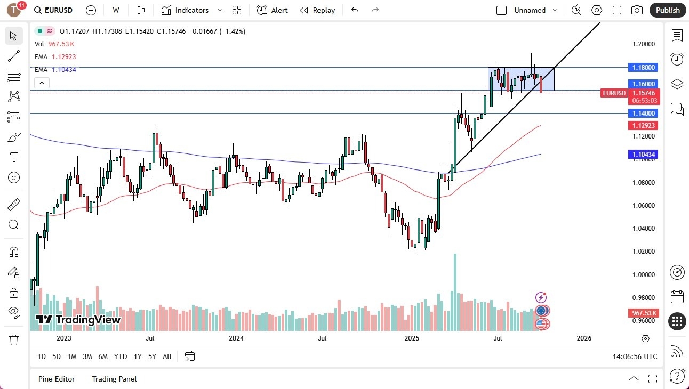The image size is (689, 389).
Task: Switch to the Pine Editor tab
Action: [57, 379]
